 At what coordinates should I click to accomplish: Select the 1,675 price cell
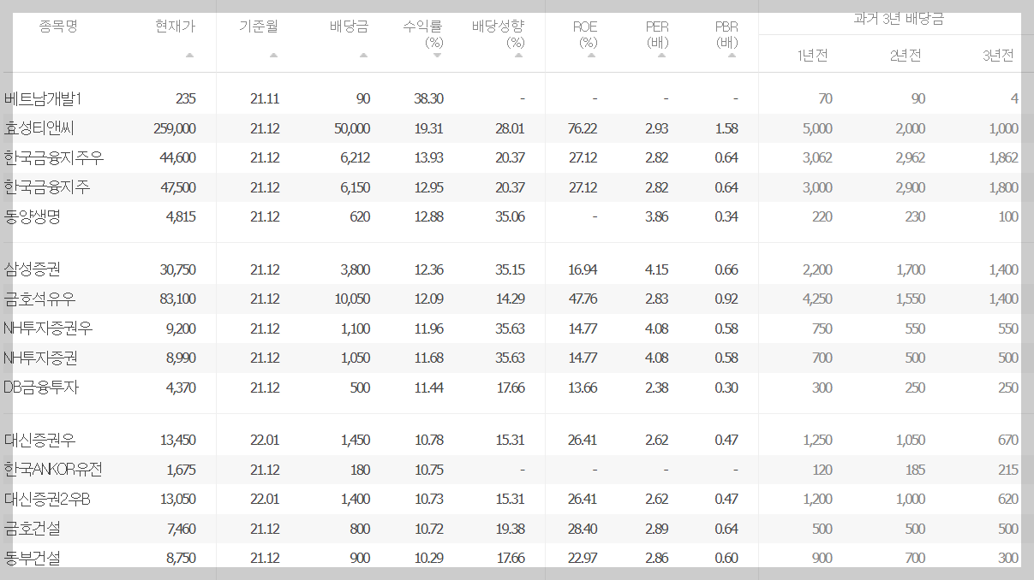tap(181, 470)
